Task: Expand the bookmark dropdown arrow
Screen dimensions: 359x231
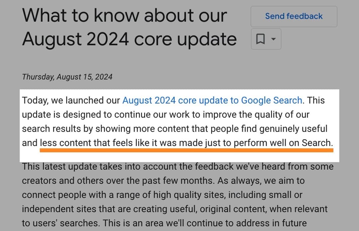Action: tap(273, 39)
